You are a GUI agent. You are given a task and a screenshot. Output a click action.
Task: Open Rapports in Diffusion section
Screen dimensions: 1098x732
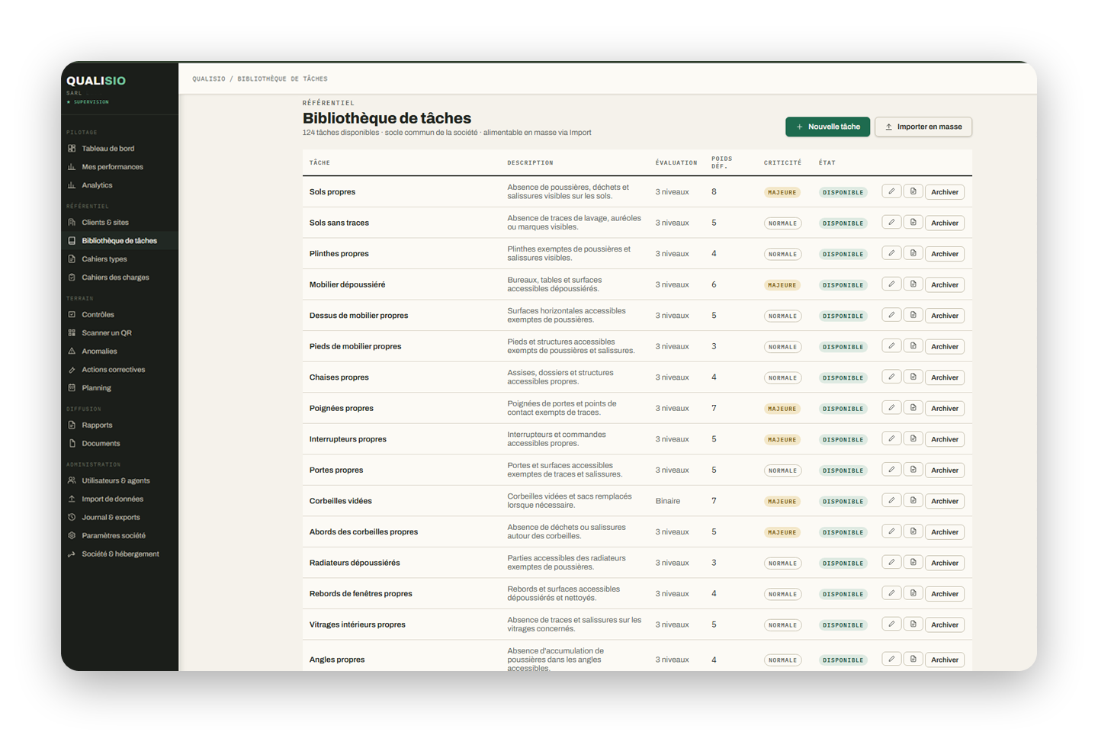pyautogui.click(x=97, y=425)
